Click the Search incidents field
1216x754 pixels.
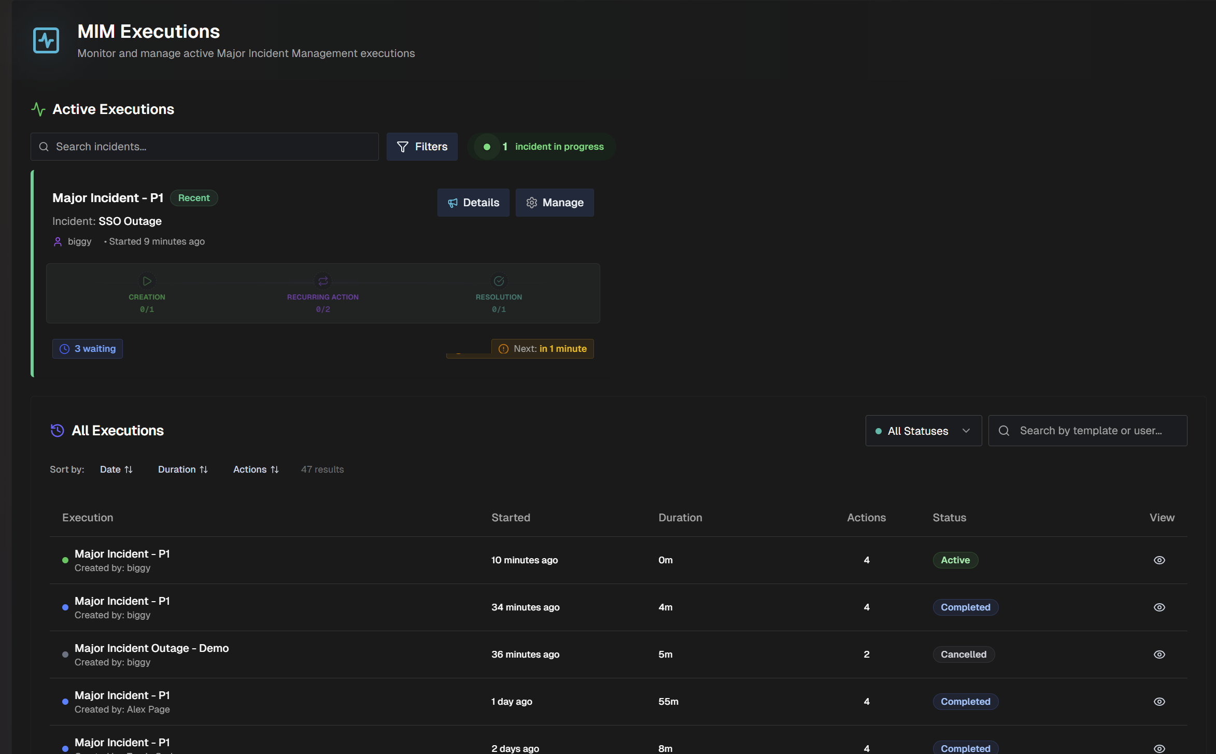(x=204, y=146)
